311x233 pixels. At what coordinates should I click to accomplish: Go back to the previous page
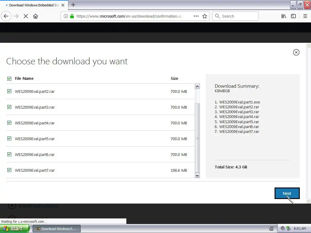(x=6, y=16)
